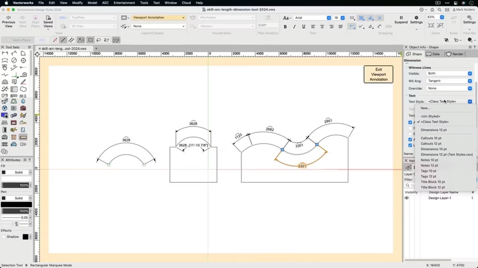Select the Unconstrained Linear Dimension tool
The height and width of the screenshot is (268, 478).
click(14, 53)
